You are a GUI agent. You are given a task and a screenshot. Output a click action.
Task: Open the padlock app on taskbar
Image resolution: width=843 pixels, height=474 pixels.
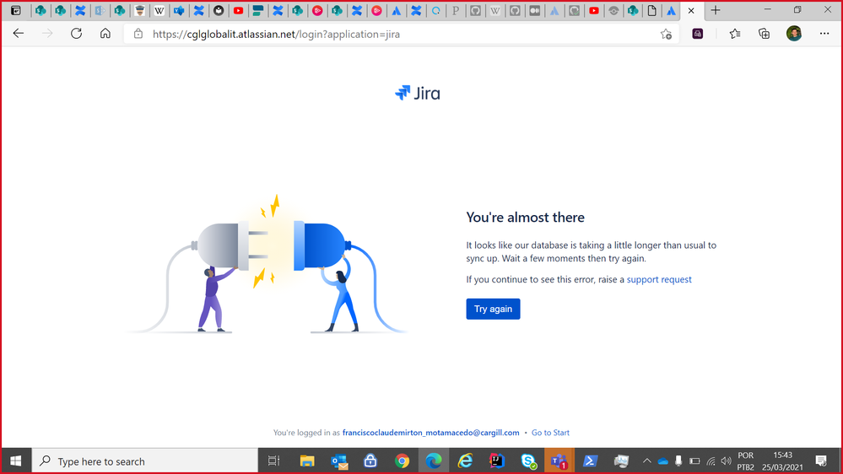click(x=370, y=461)
